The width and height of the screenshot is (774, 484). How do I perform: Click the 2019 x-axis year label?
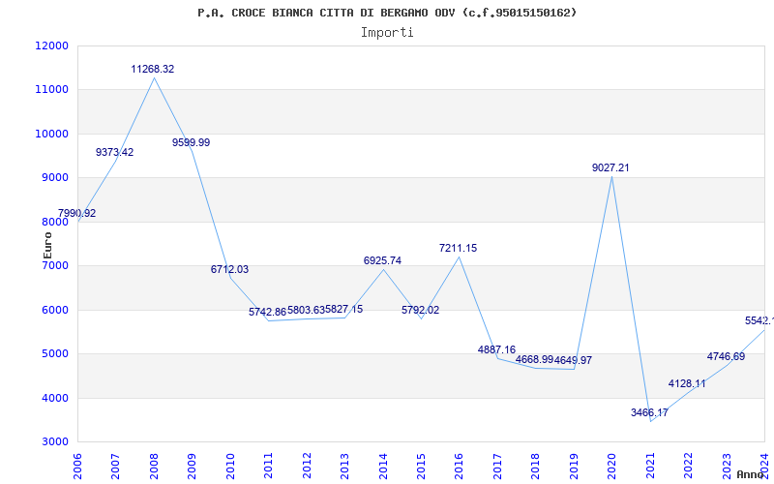[x=573, y=466]
